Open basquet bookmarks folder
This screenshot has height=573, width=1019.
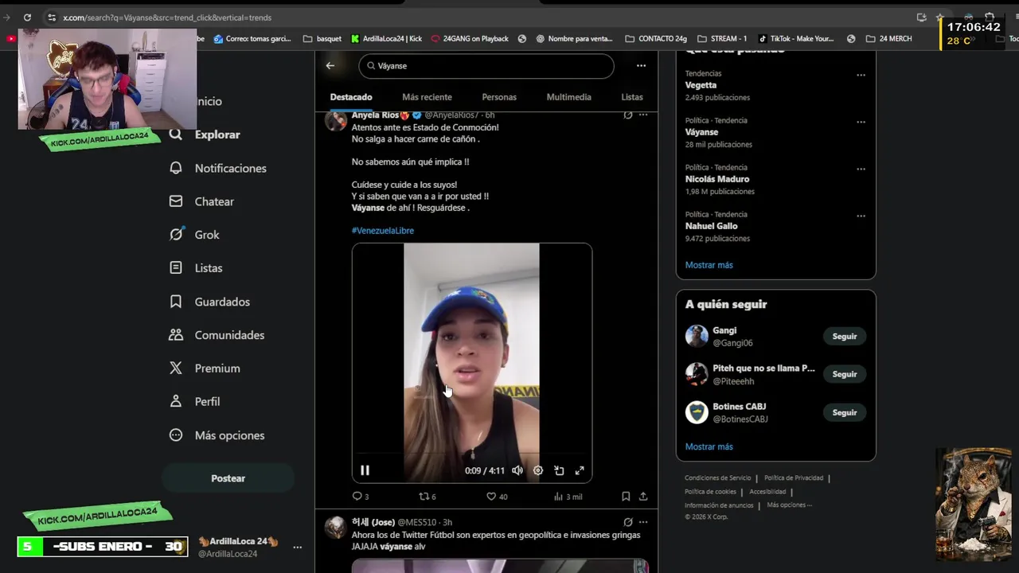[x=322, y=38]
